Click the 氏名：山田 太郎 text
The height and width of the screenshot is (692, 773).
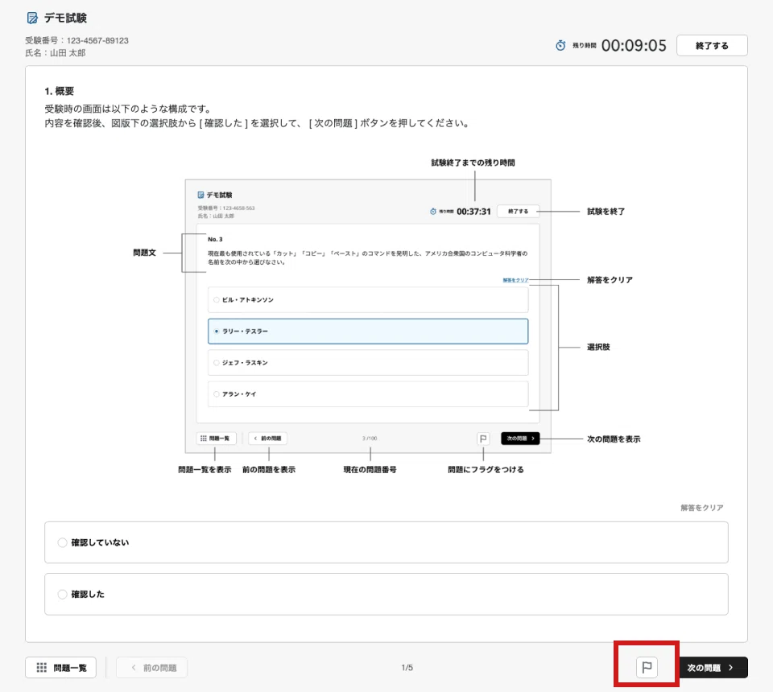pos(56,52)
